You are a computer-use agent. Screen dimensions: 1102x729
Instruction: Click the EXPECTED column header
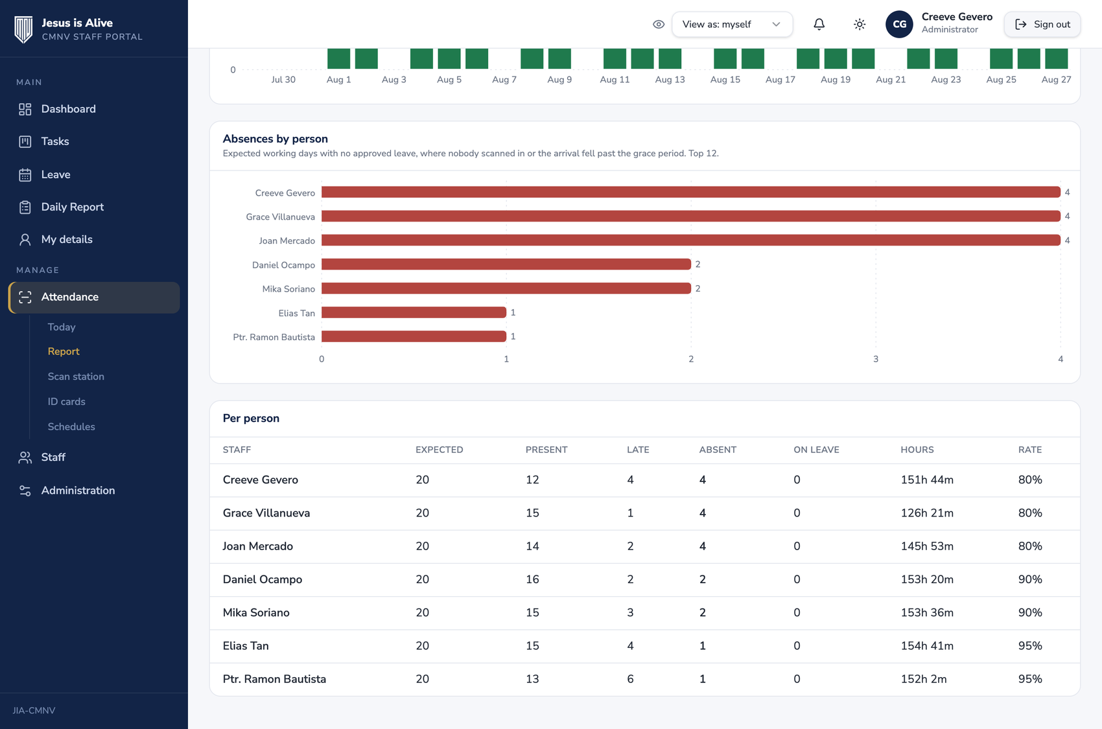440,450
